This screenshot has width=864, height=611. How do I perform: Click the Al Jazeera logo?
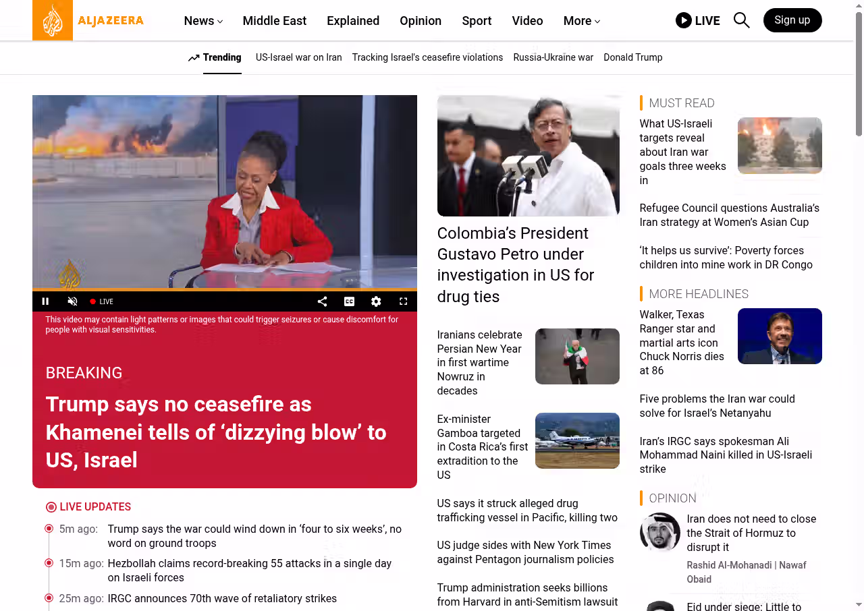[88, 20]
